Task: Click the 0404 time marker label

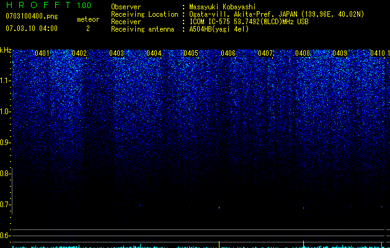Action: point(154,53)
